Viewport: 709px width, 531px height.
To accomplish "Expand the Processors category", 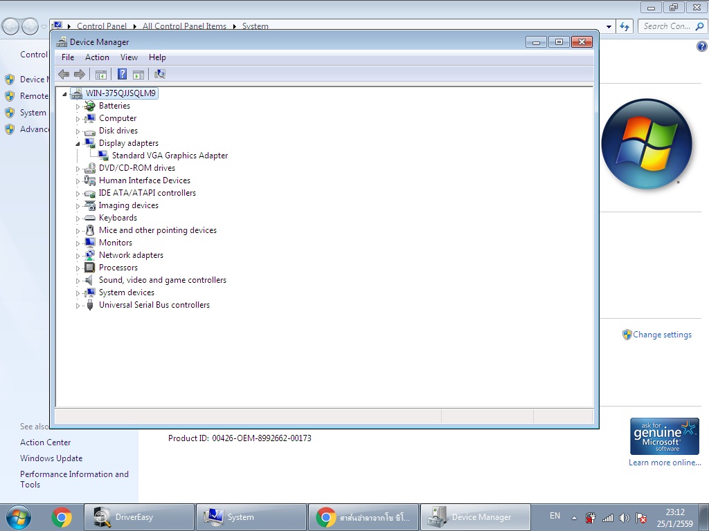I will (78, 268).
